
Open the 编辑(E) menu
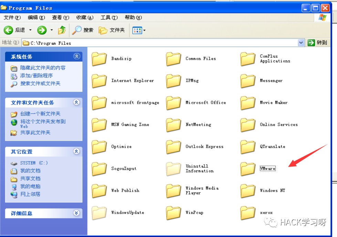[x=36, y=18]
